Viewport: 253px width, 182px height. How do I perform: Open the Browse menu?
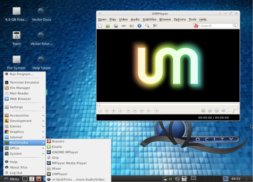(165, 19)
